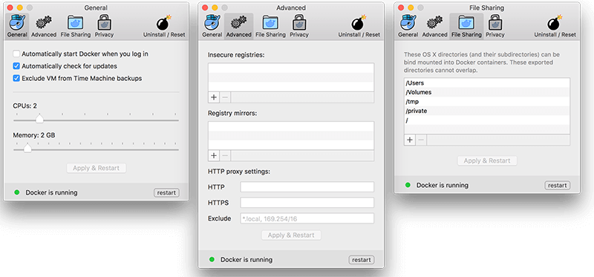Viewport: 594px width, 277px height.
Task: Select General whale icon in Advanced window
Action: pyautogui.click(x=212, y=23)
